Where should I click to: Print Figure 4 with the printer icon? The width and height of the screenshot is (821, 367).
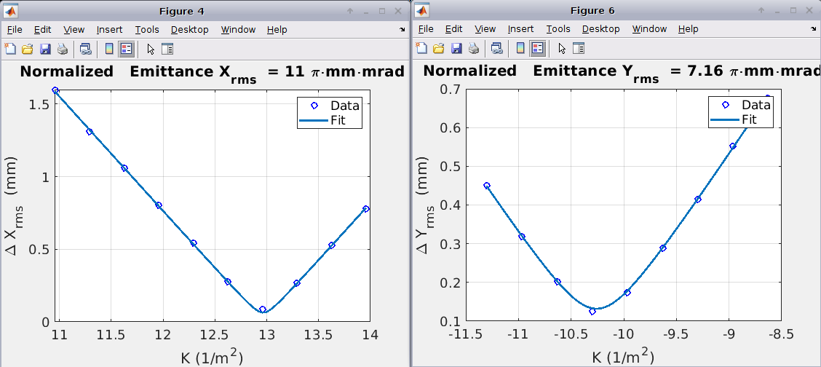click(x=63, y=49)
